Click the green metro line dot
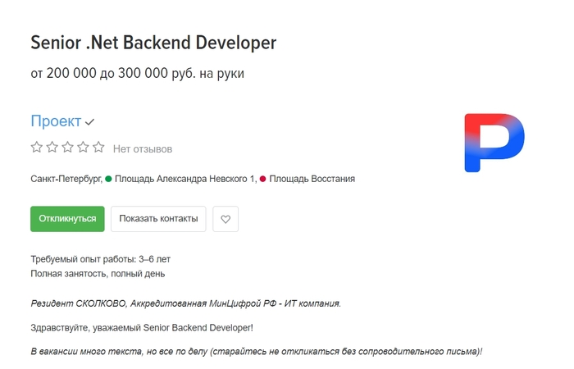The height and width of the screenshot is (369, 574). [x=108, y=178]
